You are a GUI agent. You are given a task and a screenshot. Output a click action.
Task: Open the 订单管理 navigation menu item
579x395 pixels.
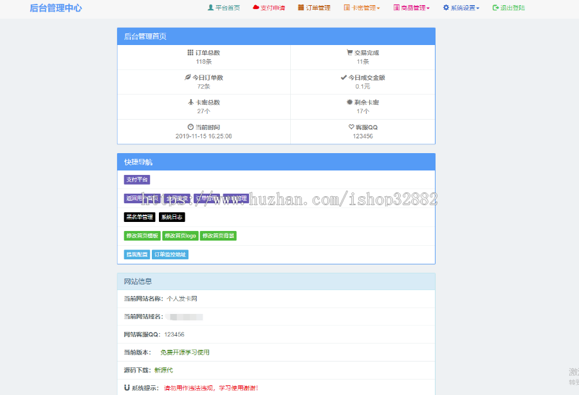[x=315, y=8]
